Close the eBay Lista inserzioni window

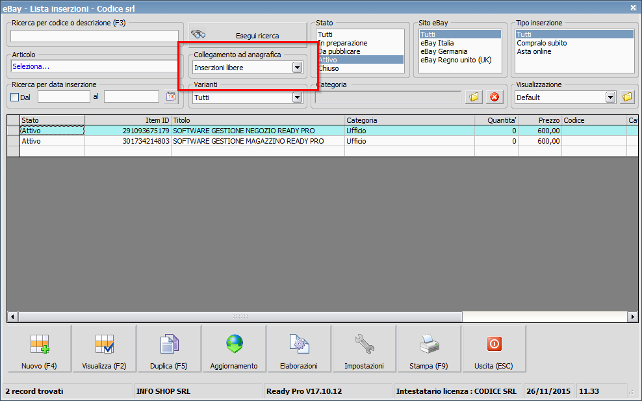[x=633, y=7]
